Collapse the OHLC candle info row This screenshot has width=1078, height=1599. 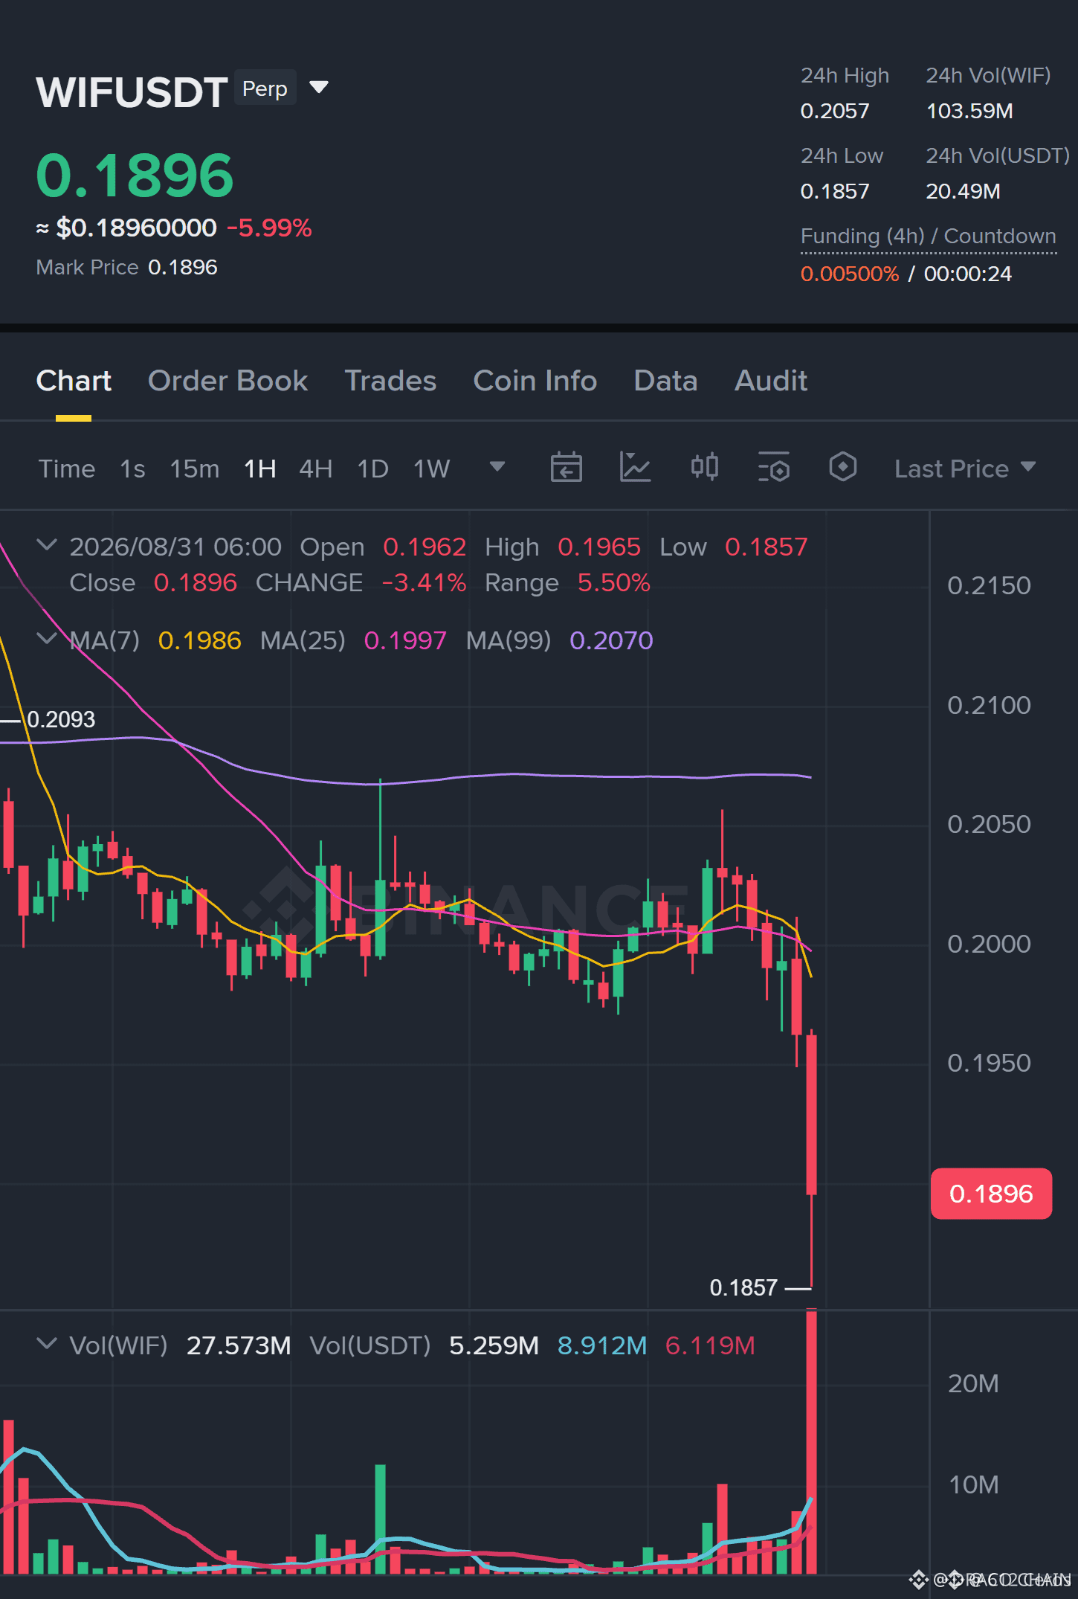(x=47, y=545)
